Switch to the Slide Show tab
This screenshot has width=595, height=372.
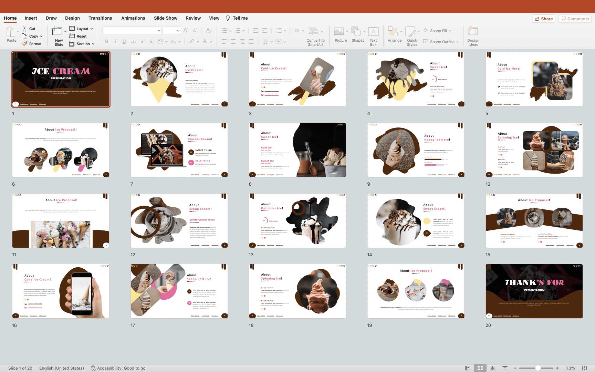[x=165, y=18]
